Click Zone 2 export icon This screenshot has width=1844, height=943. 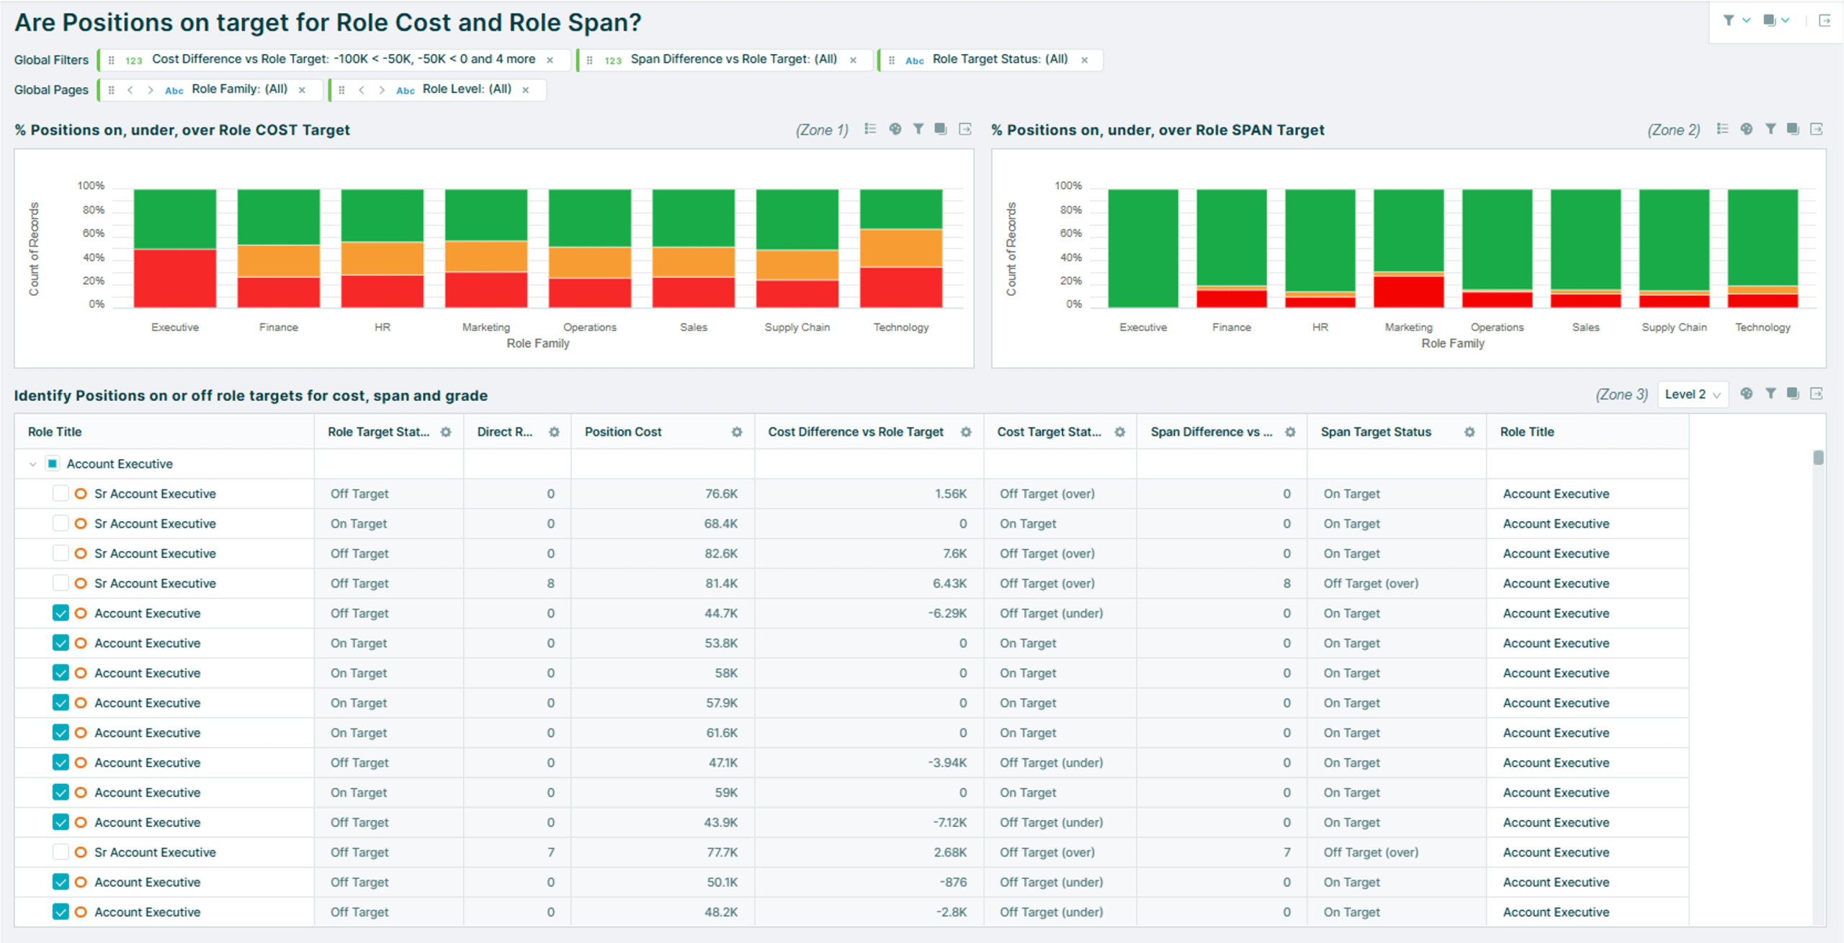1817,129
